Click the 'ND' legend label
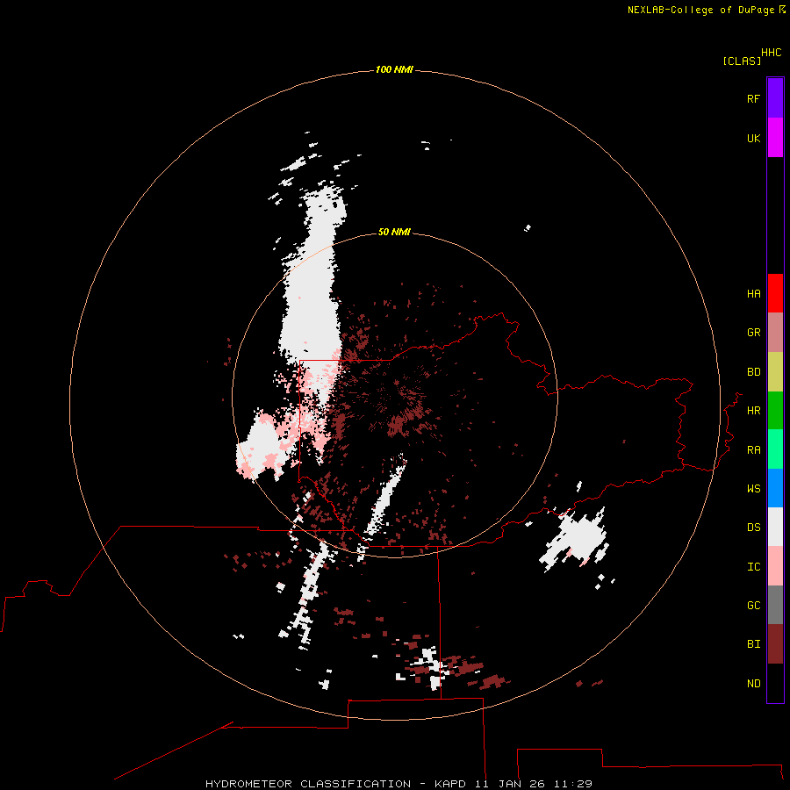This screenshot has height=790, width=790. [753, 684]
